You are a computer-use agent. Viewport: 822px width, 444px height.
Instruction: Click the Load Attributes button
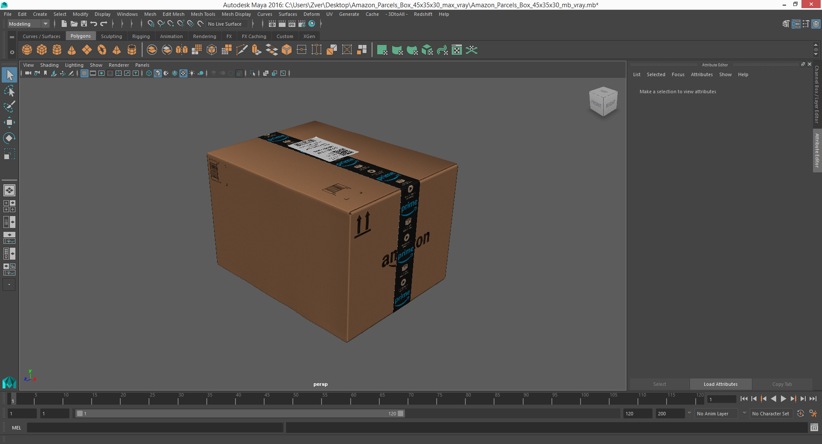[721, 384]
